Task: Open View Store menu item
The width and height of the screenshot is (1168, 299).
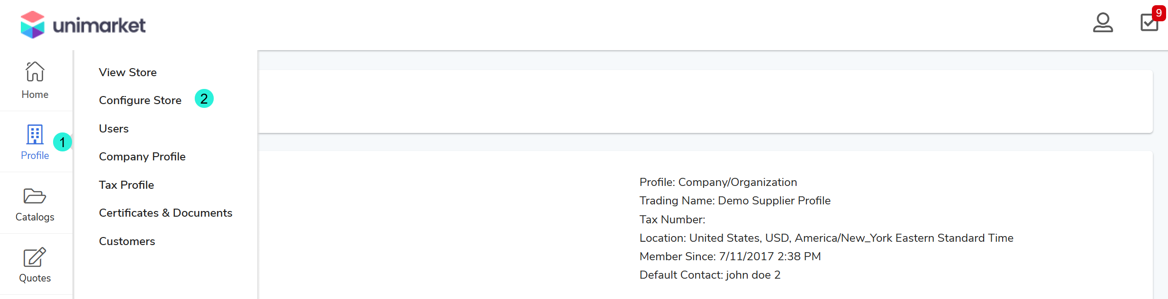Action: coord(128,72)
